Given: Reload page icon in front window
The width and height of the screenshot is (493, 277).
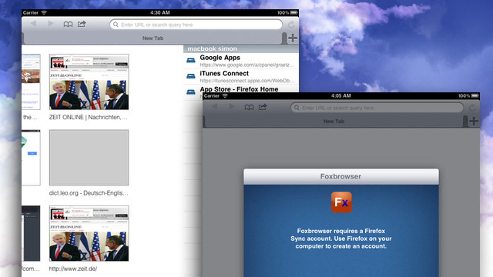Looking at the screenshot, I should click(x=472, y=108).
